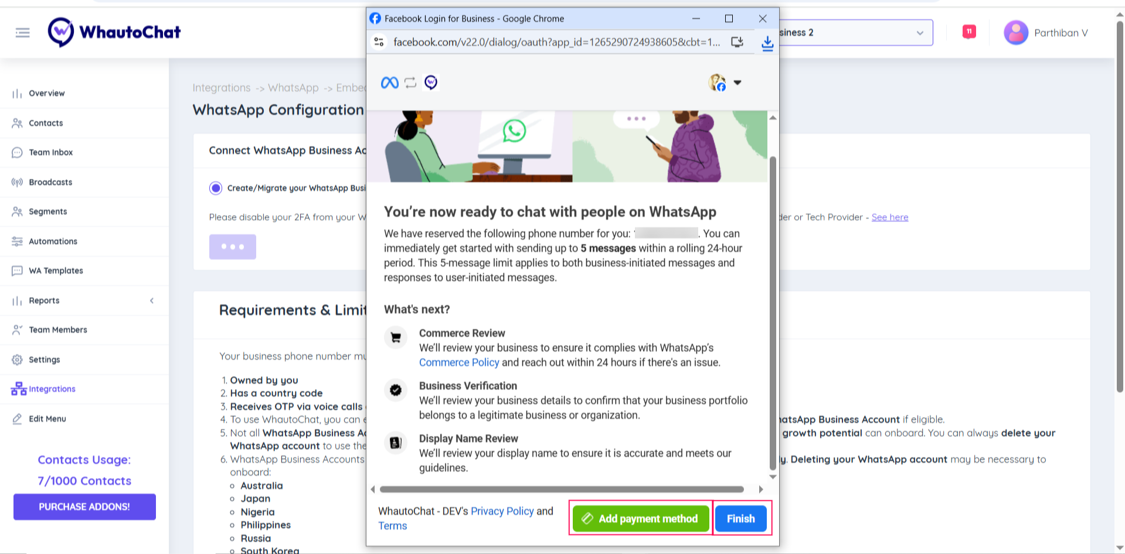The image size is (1125, 554).
Task: Open the Overview sidebar item
Action: pyautogui.click(x=47, y=93)
